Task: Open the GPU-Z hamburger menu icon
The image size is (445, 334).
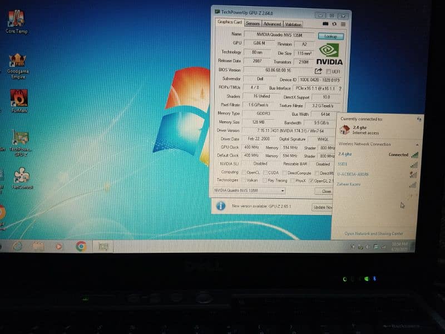Action: [x=343, y=24]
